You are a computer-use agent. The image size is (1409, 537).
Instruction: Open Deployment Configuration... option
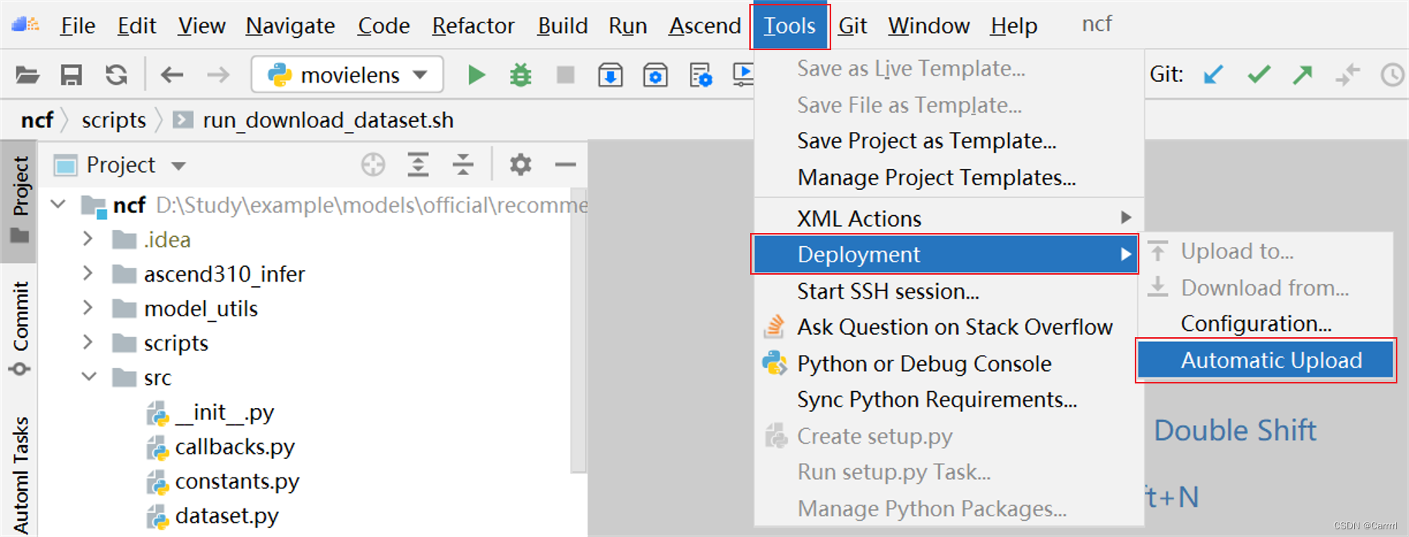1255,324
